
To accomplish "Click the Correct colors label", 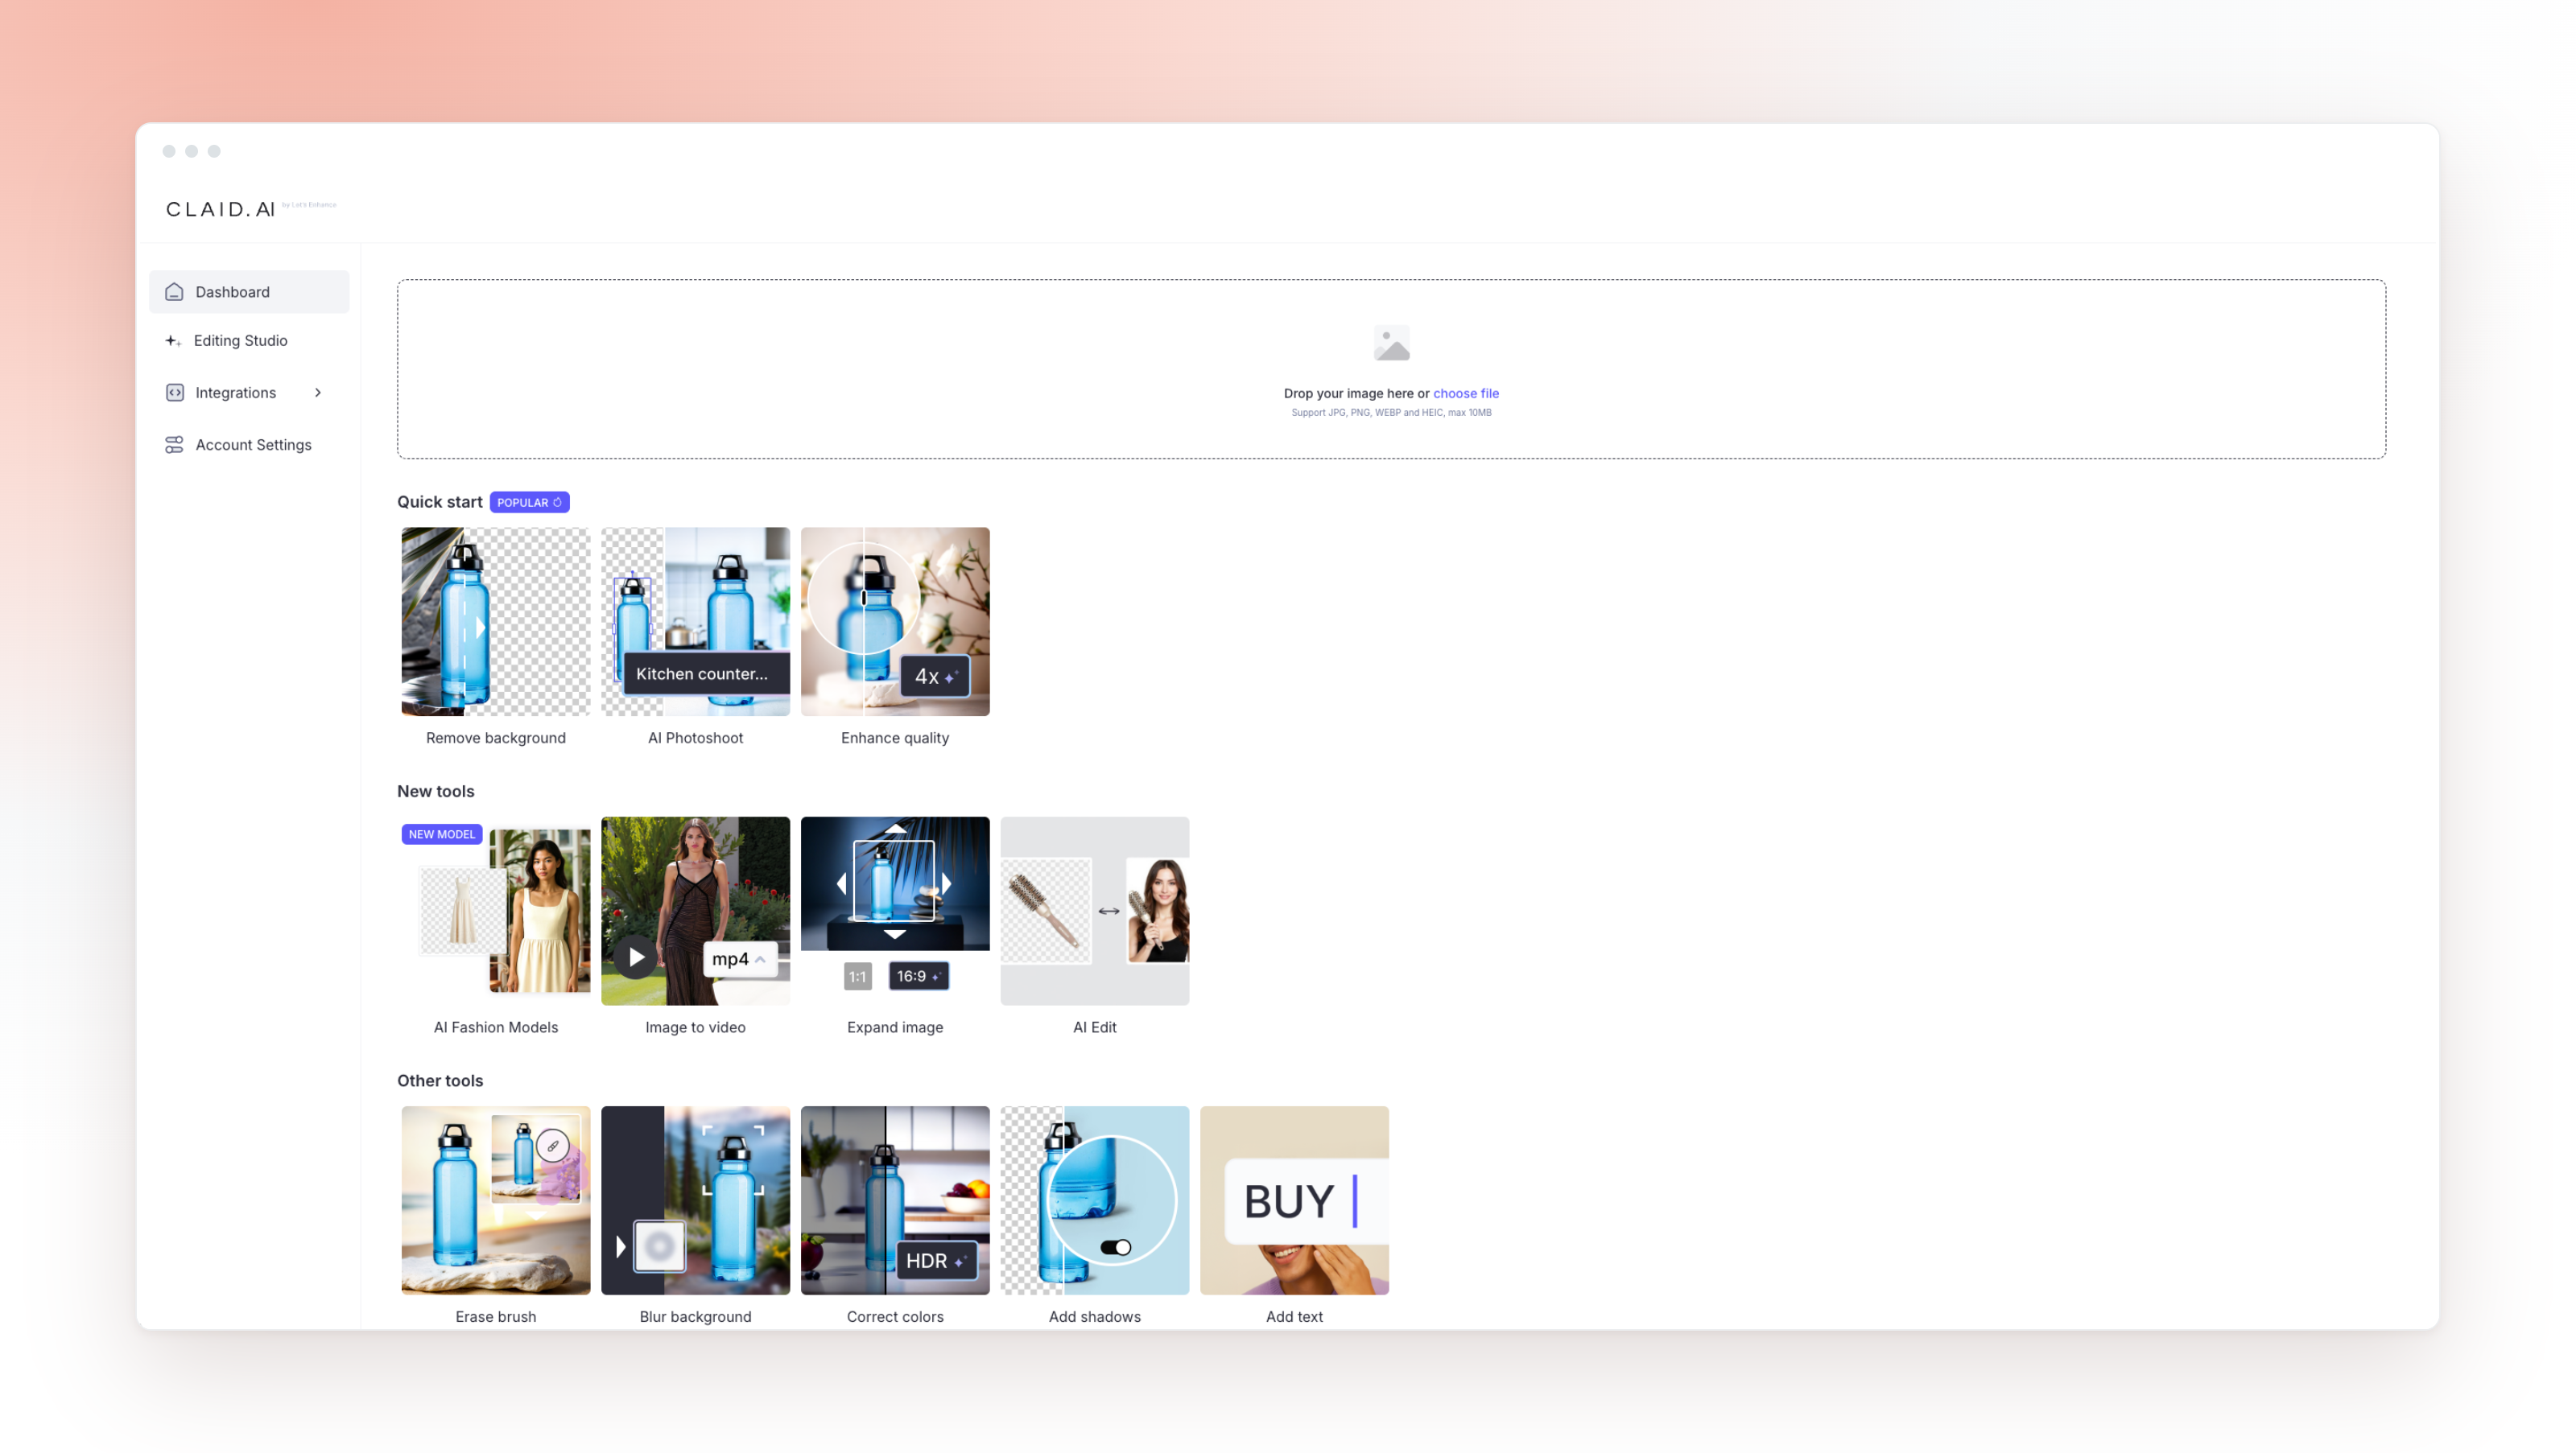I will coord(895,1316).
